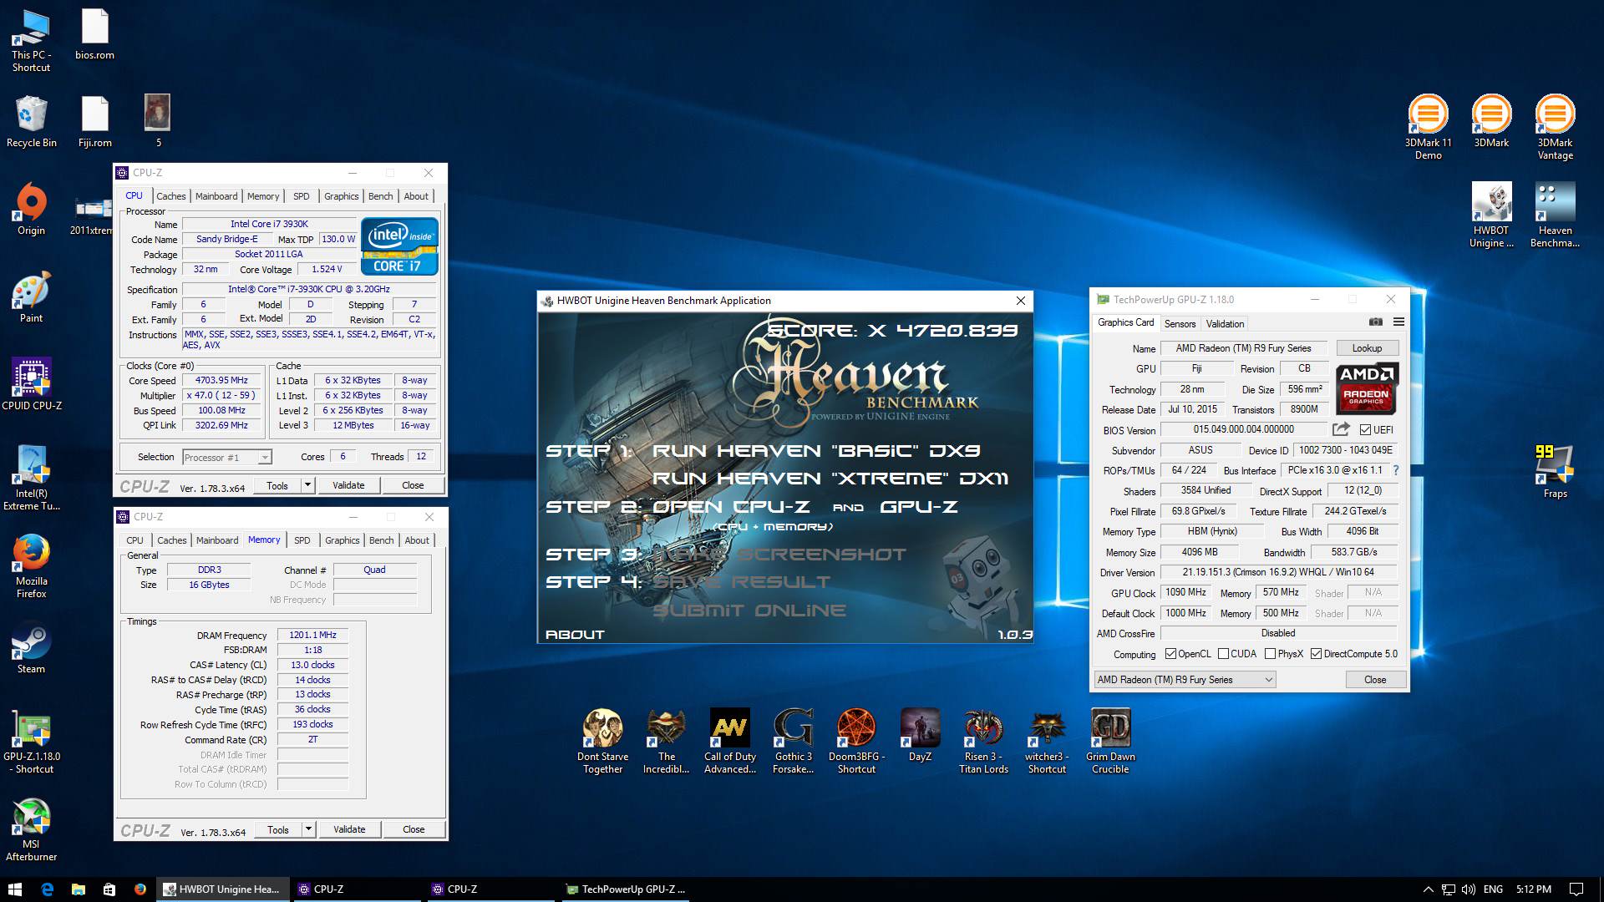
Task: Click the Core Speed value in CPU-Z
Action: 221,380
